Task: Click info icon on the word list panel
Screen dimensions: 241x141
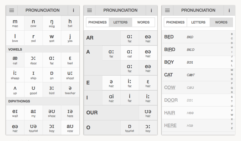Action: click(229, 10)
